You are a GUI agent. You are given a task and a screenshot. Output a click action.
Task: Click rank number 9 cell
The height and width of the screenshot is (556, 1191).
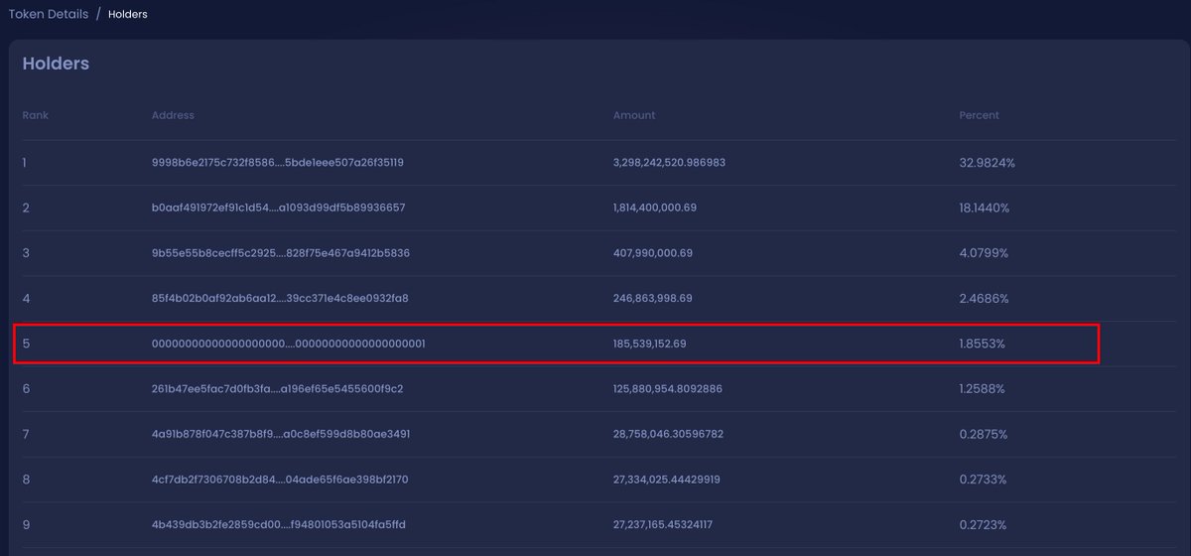(x=26, y=524)
